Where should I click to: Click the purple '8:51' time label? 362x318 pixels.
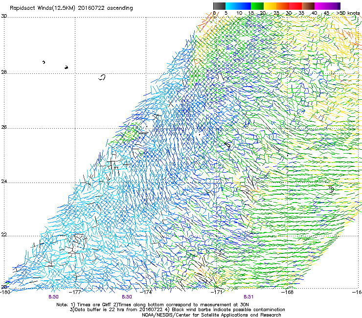249,297
